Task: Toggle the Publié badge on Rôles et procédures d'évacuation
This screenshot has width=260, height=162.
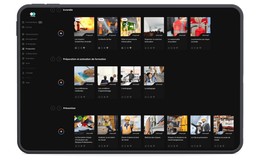Action: coord(124,19)
